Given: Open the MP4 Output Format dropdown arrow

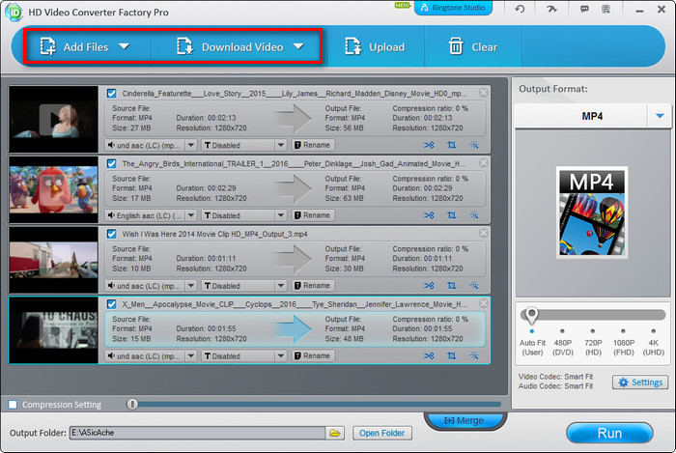Looking at the screenshot, I should pyautogui.click(x=660, y=116).
